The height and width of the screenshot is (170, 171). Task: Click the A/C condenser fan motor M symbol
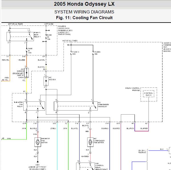click(x=90, y=142)
